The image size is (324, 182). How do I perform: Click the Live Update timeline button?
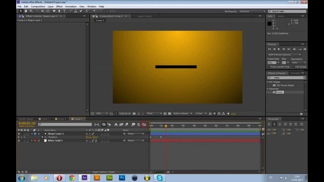(103, 124)
